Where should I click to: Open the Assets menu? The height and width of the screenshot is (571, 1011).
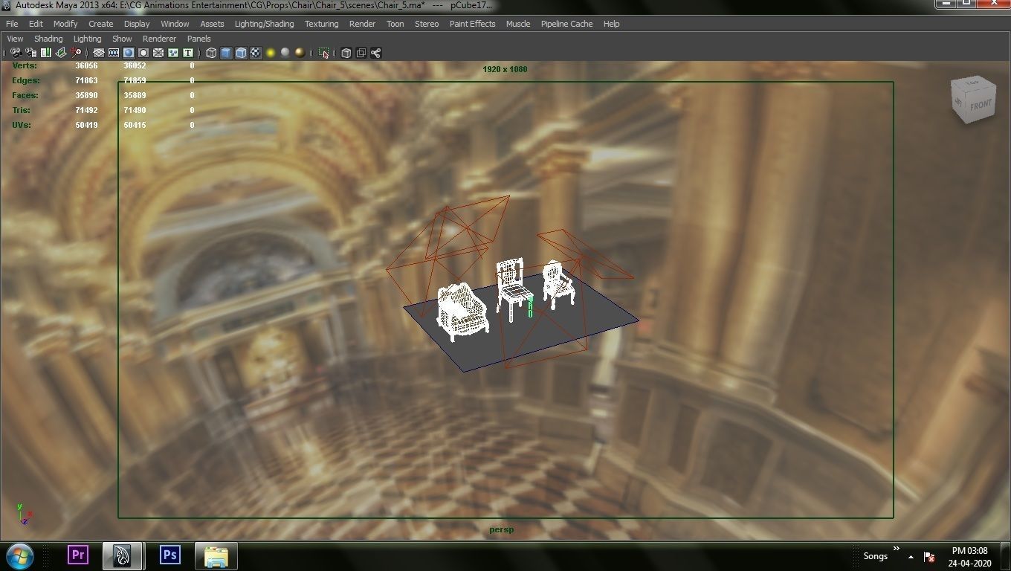pos(212,24)
